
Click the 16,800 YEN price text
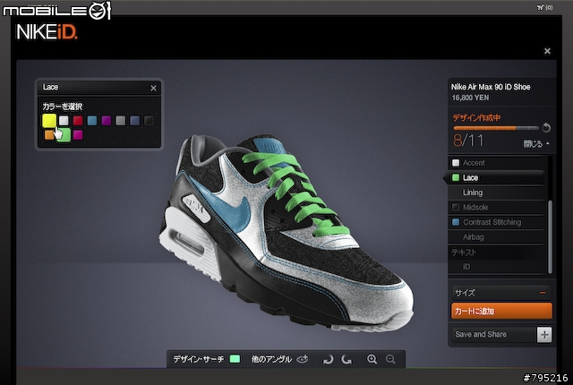tap(470, 98)
